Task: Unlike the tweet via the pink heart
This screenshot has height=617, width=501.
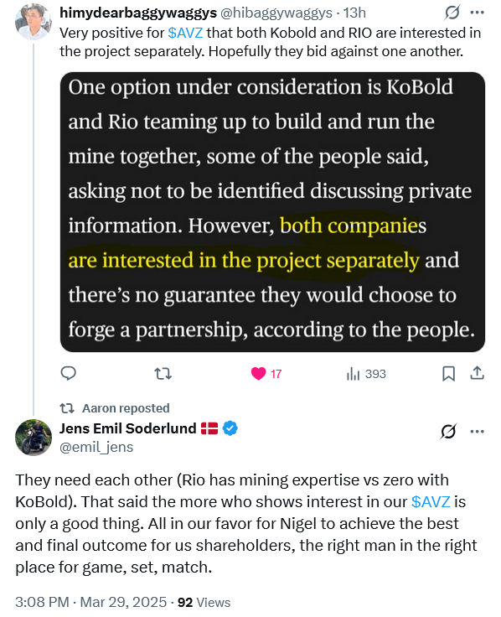Action: point(258,373)
